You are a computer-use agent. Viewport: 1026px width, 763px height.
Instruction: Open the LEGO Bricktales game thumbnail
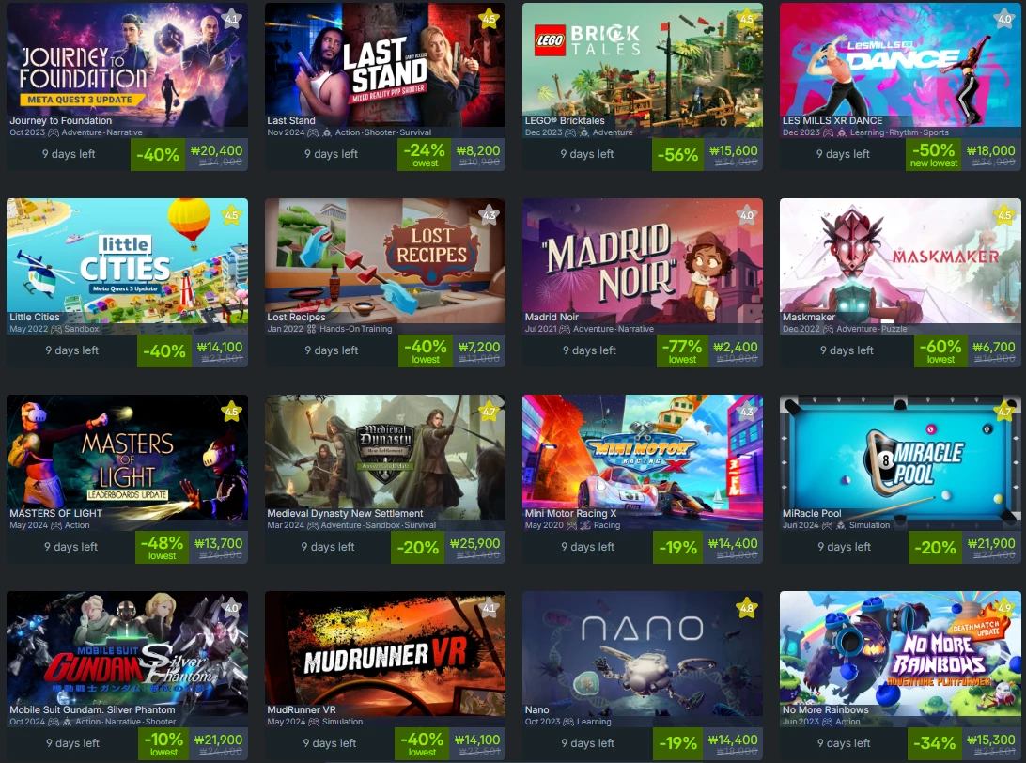(x=643, y=64)
